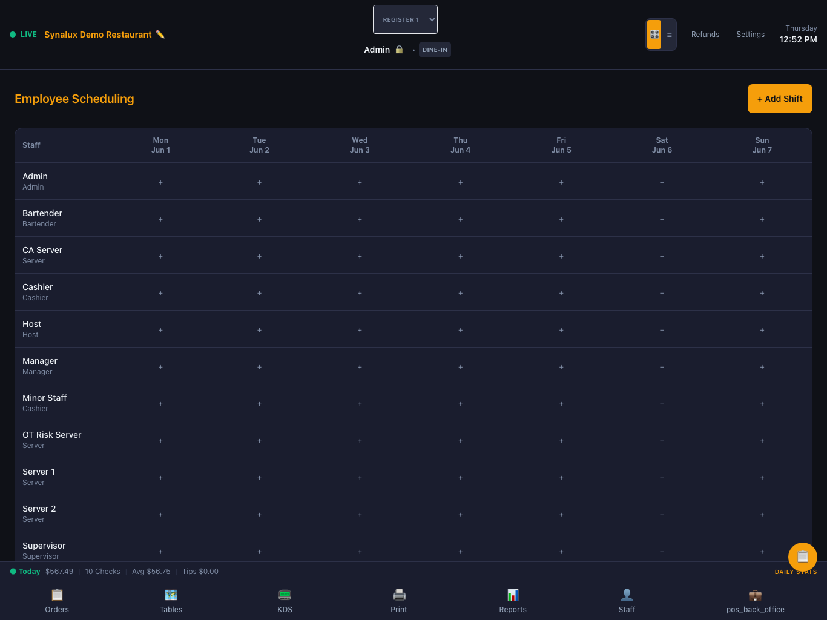Image resolution: width=827 pixels, height=620 pixels.
Task: Expand the Register 1 dropdown
Action: pyautogui.click(x=405, y=19)
